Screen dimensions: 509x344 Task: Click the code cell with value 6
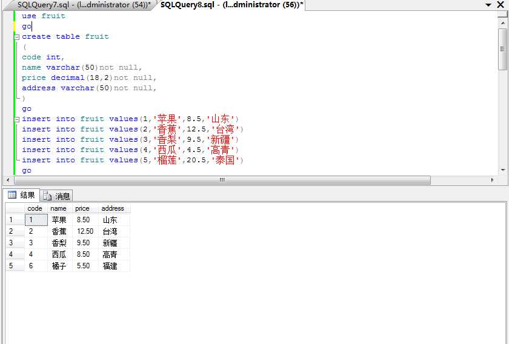click(36, 266)
